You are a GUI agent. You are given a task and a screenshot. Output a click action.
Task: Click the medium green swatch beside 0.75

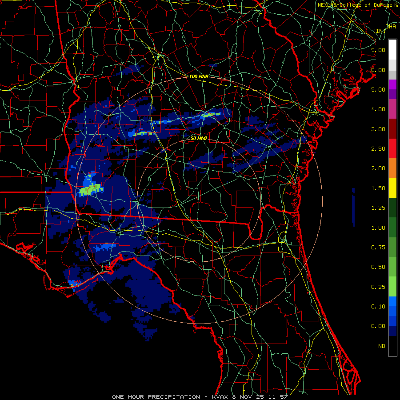392,247
